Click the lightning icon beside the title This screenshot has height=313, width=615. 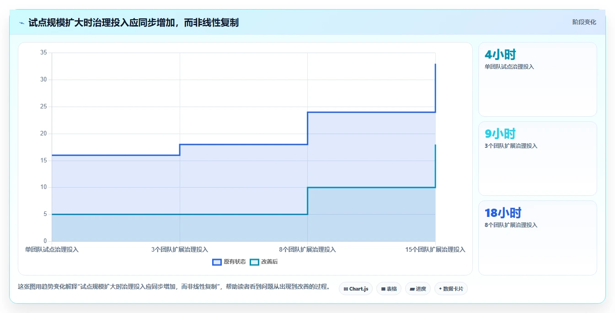click(22, 23)
